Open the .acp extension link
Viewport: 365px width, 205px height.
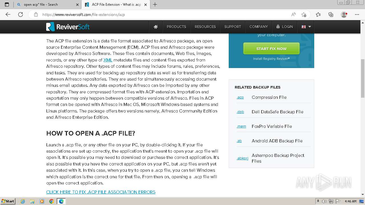coord(240,97)
